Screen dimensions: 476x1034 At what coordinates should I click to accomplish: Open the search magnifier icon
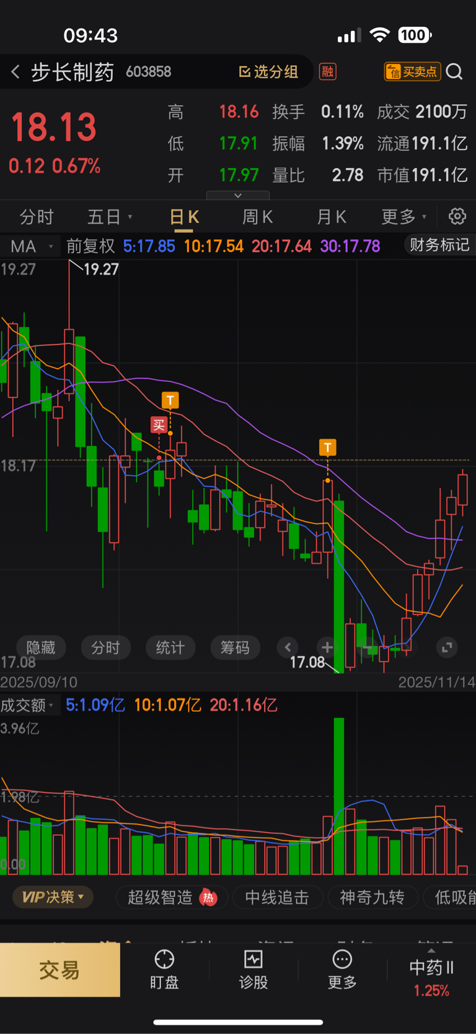click(x=454, y=72)
